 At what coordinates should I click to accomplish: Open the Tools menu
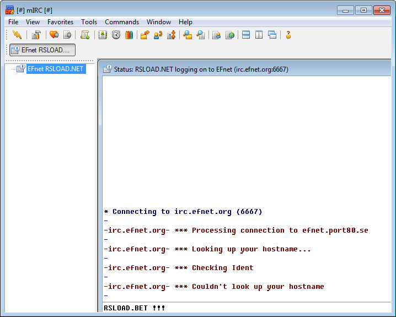(x=89, y=22)
